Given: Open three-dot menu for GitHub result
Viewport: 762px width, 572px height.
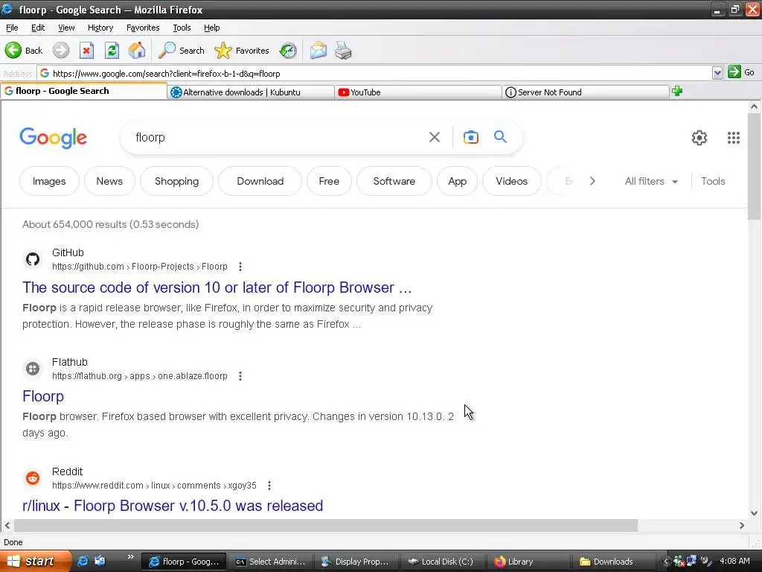Looking at the screenshot, I should tap(240, 267).
